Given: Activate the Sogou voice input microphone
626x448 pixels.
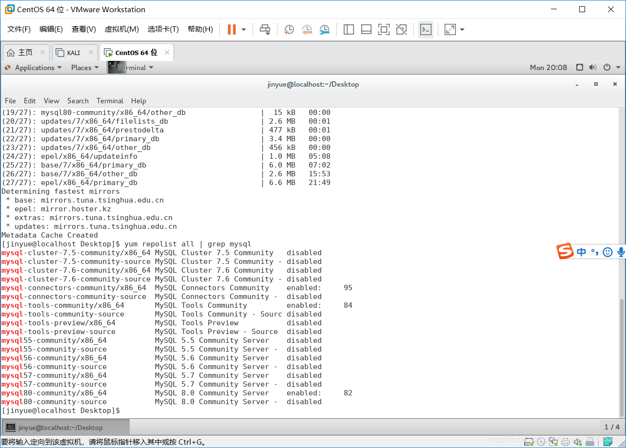Looking at the screenshot, I should 621,252.
